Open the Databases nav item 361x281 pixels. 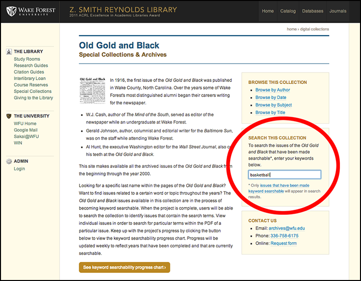click(313, 11)
